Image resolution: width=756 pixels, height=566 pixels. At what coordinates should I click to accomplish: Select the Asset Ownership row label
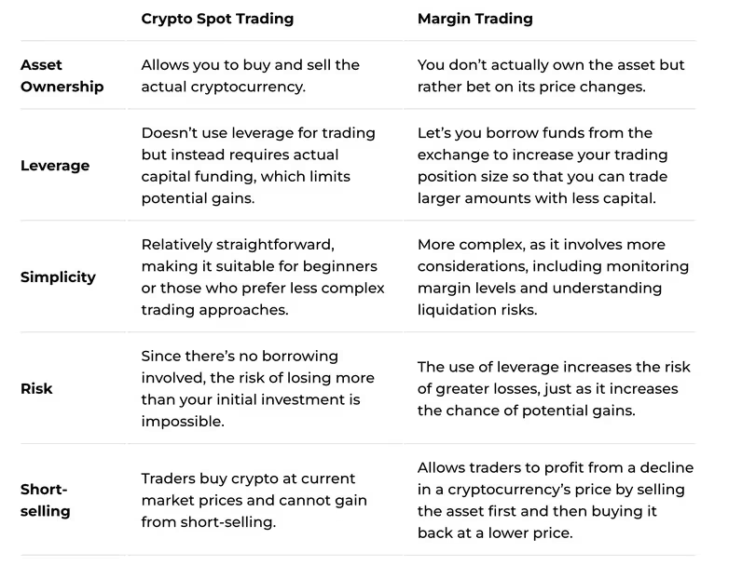62,75
